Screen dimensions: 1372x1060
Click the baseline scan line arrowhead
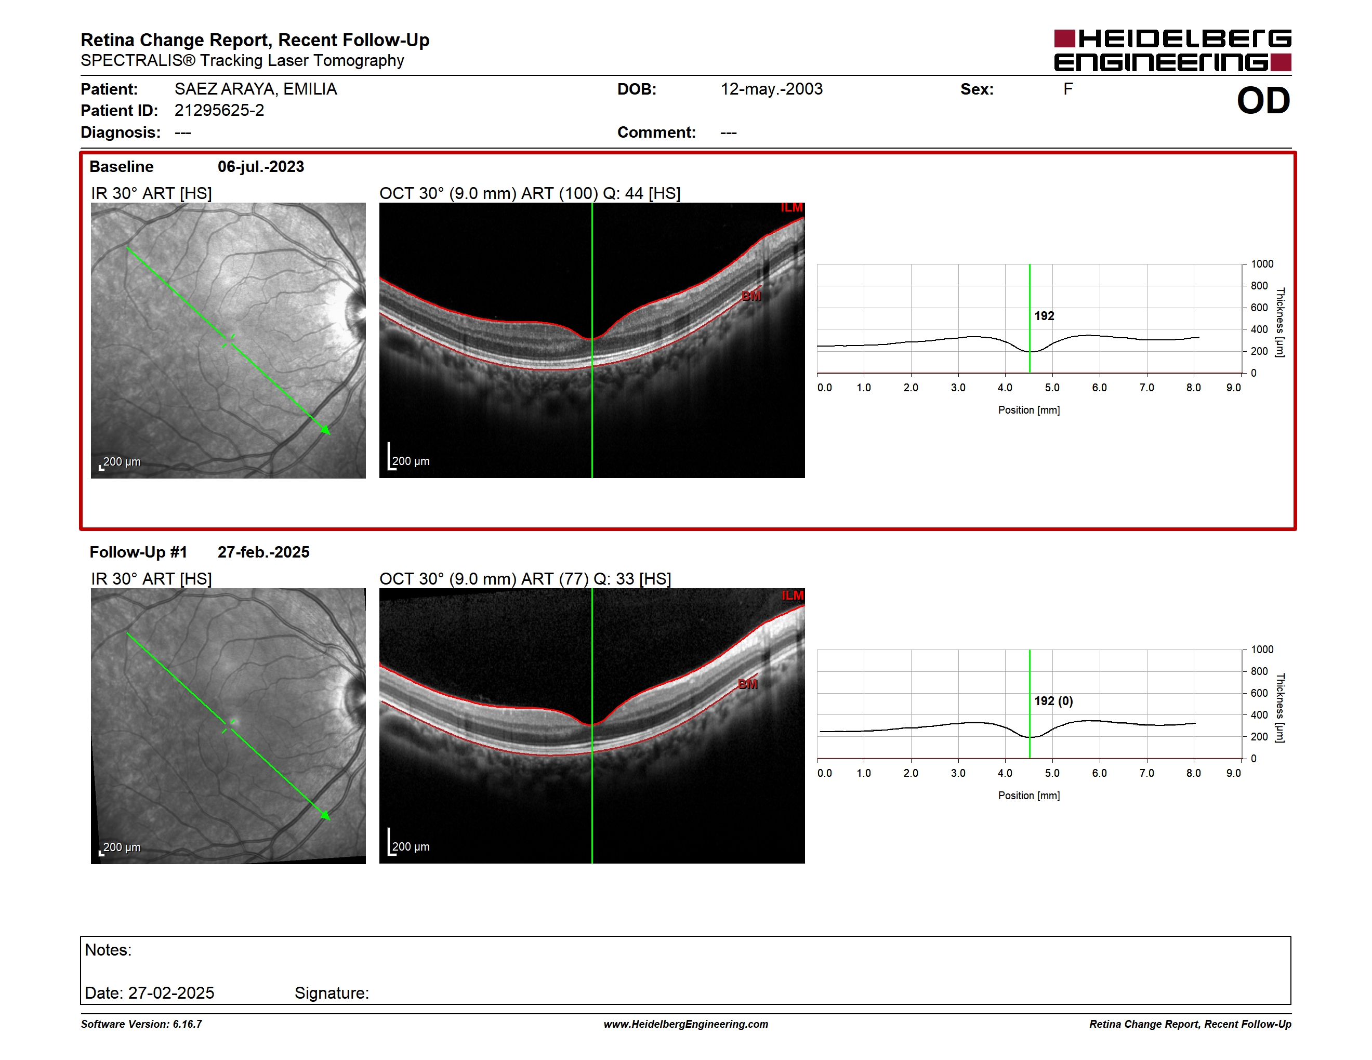(x=325, y=430)
